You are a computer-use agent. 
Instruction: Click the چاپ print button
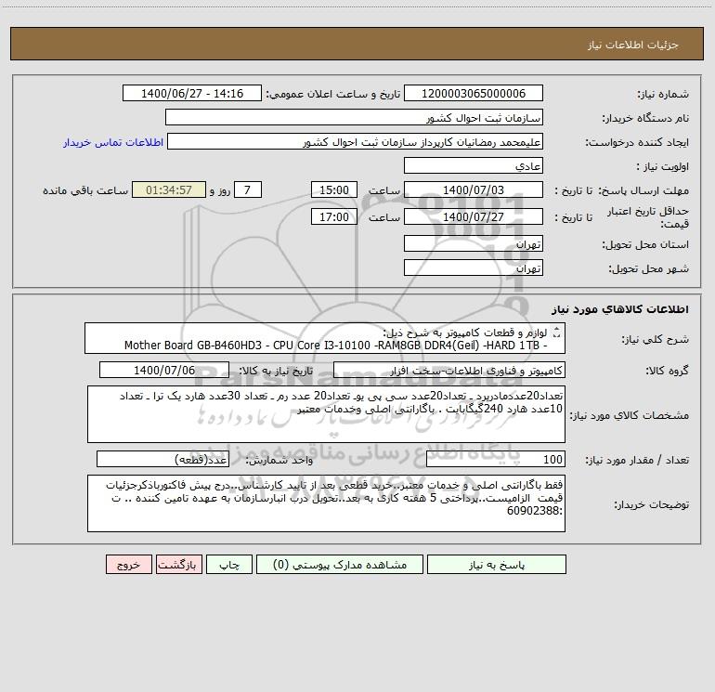click(x=229, y=565)
